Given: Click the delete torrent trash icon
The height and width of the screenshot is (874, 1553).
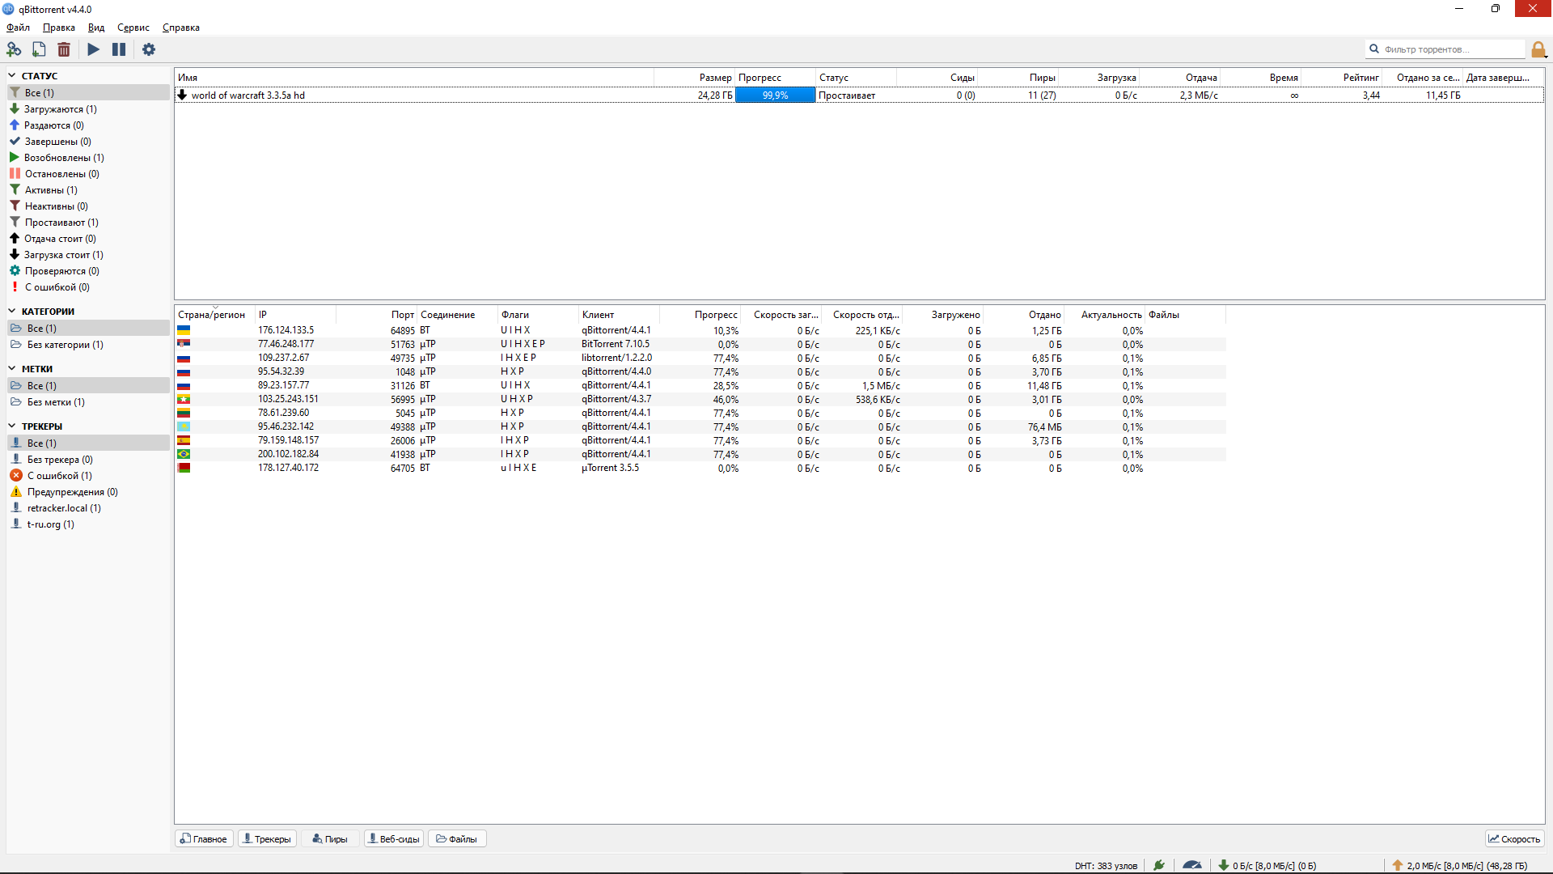Looking at the screenshot, I should 64,49.
